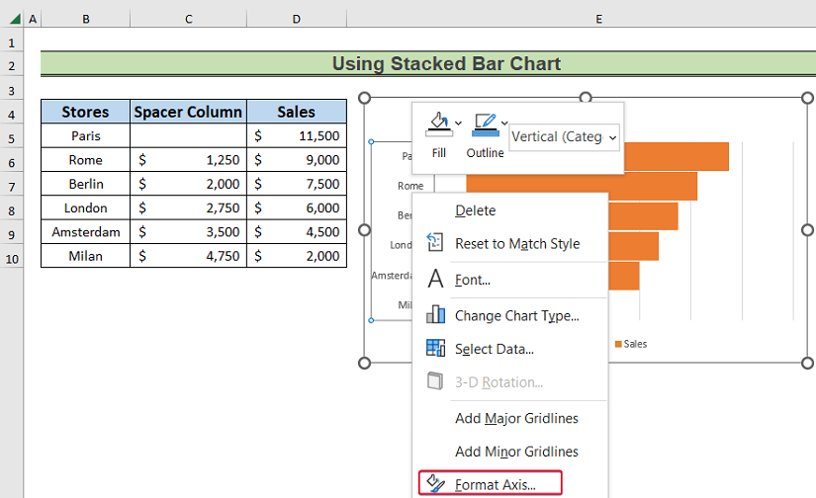
Task: Click the Fill paint bucket icon
Action: pyautogui.click(x=436, y=124)
